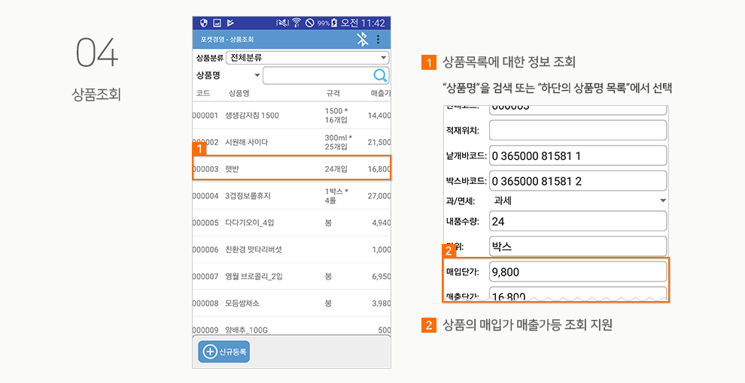
Task: Open the three-dot overflow menu
Action: (x=379, y=39)
